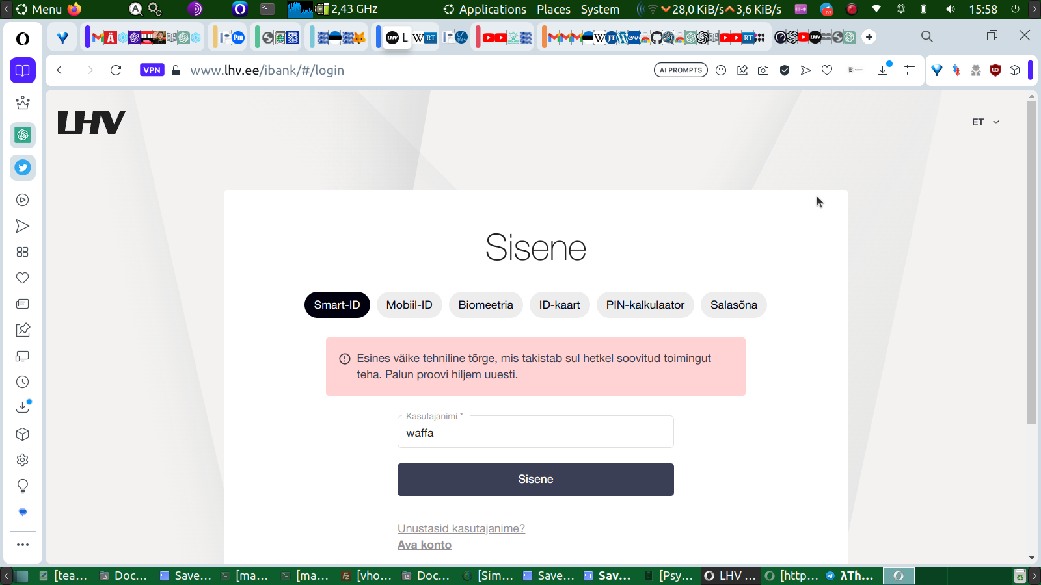Click the lightbulb icon in the sidebar
Image resolution: width=1041 pixels, height=585 pixels.
click(x=23, y=486)
